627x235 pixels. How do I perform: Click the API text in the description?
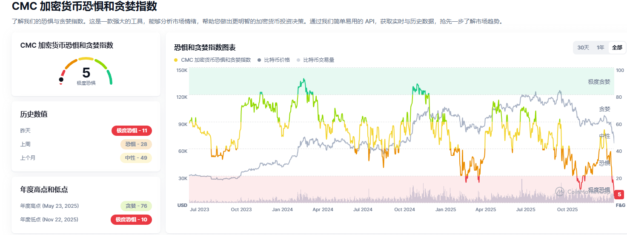[369, 21]
